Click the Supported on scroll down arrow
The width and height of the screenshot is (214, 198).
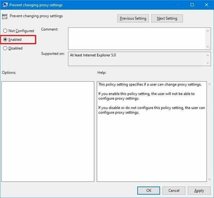(x=208, y=63)
